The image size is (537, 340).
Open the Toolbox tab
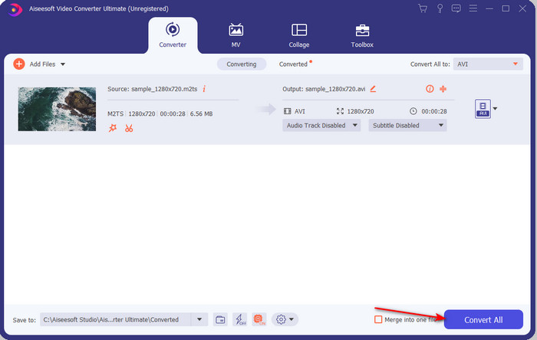coord(362,35)
